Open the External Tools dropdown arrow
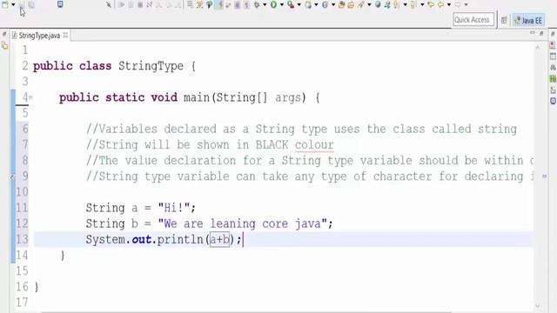This screenshot has height=313, width=557. pyautogui.click(x=299, y=4)
